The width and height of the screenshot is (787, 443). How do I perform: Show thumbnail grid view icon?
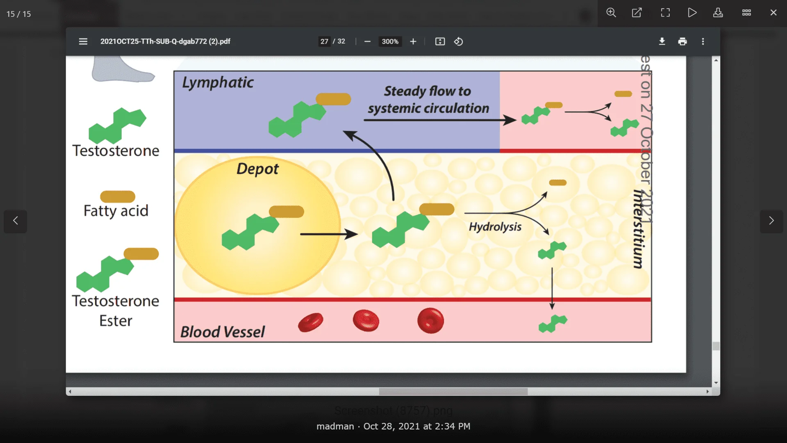click(x=746, y=13)
